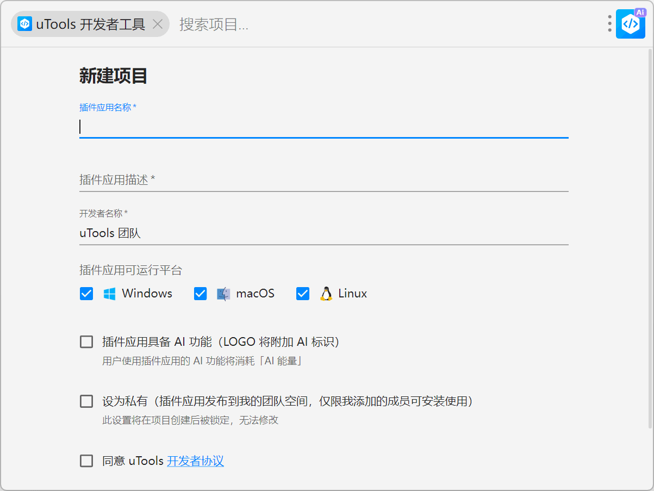Click the Linux penguin icon

[326, 294]
